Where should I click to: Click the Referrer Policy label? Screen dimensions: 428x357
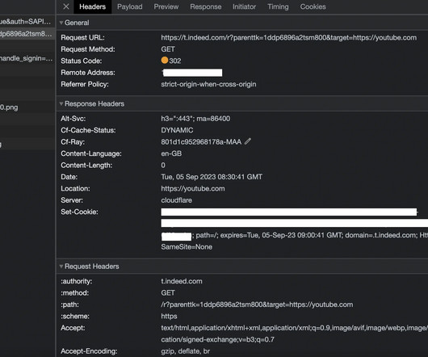tap(85, 84)
